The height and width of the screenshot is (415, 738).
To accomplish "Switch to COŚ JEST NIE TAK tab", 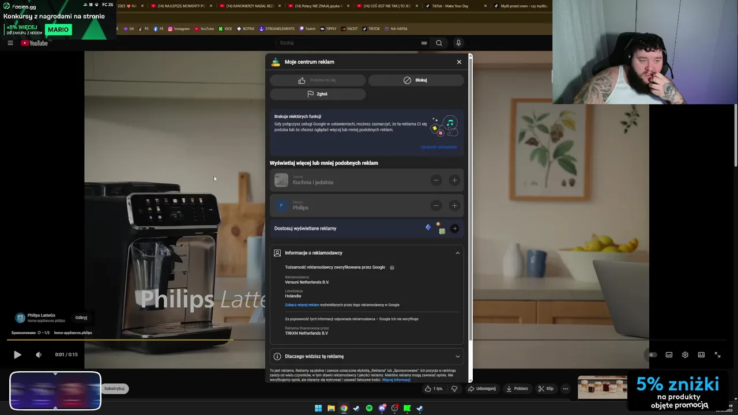I will point(387,6).
